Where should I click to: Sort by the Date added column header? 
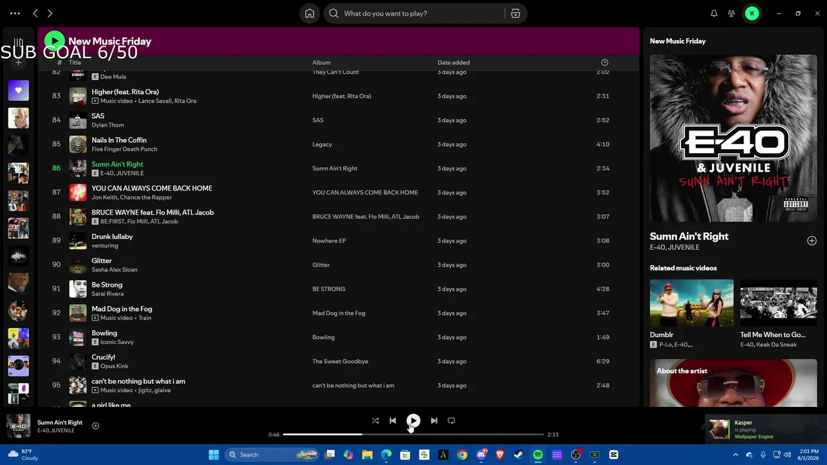(454, 63)
